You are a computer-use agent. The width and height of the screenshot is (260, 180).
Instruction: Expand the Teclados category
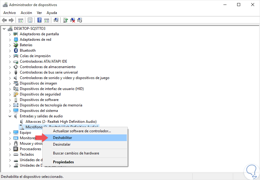[10, 154]
